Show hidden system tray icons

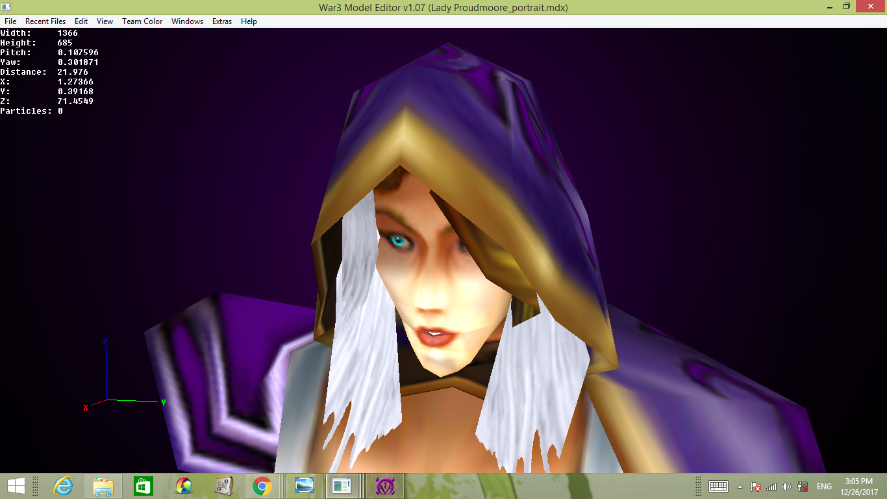click(740, 487)
